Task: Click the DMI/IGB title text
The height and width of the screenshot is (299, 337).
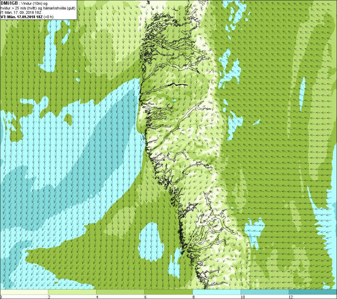Action: point(9,3)
